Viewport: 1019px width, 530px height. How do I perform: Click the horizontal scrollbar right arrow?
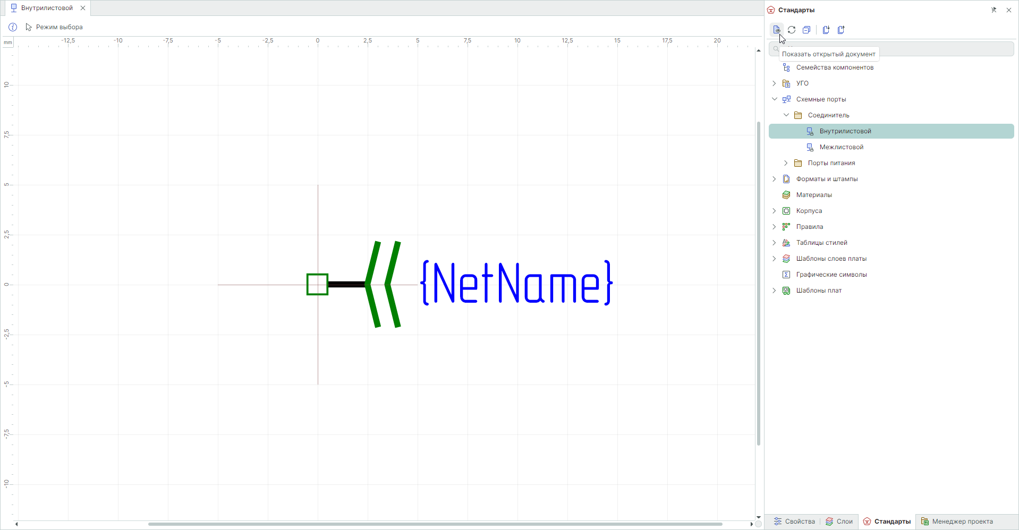pyautogui.click(x=752, y=524)
